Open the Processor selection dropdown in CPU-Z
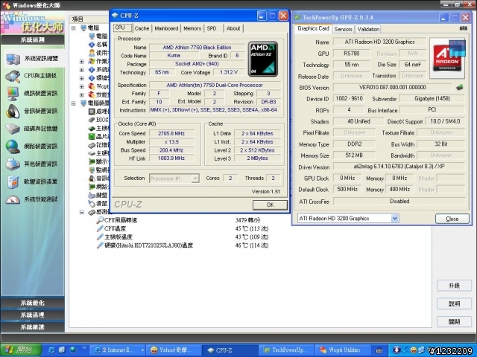This screenshot has width=477, height=357. (x=195, y=178)
